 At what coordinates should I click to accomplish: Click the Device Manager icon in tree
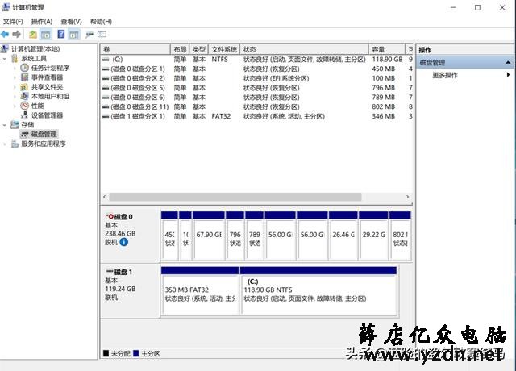[x=25, y=115]
